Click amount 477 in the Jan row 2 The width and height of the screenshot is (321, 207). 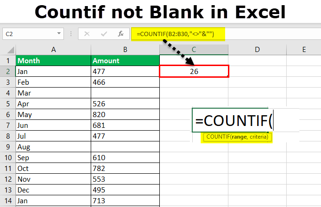pos(125,71)
